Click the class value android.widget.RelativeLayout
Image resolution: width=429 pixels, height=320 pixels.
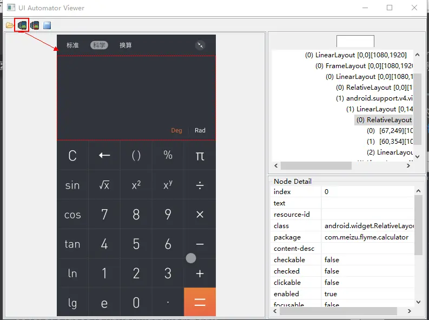click(369, 226)
